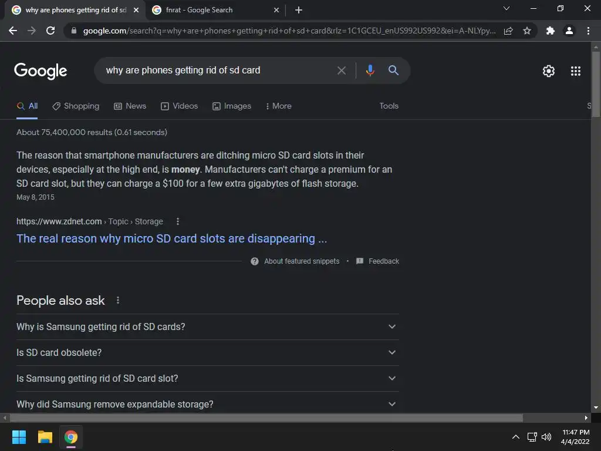Open File Explorer from taskbar
Image resolution: width=601 pixels, height=451 pixels.
coord(45,437)
